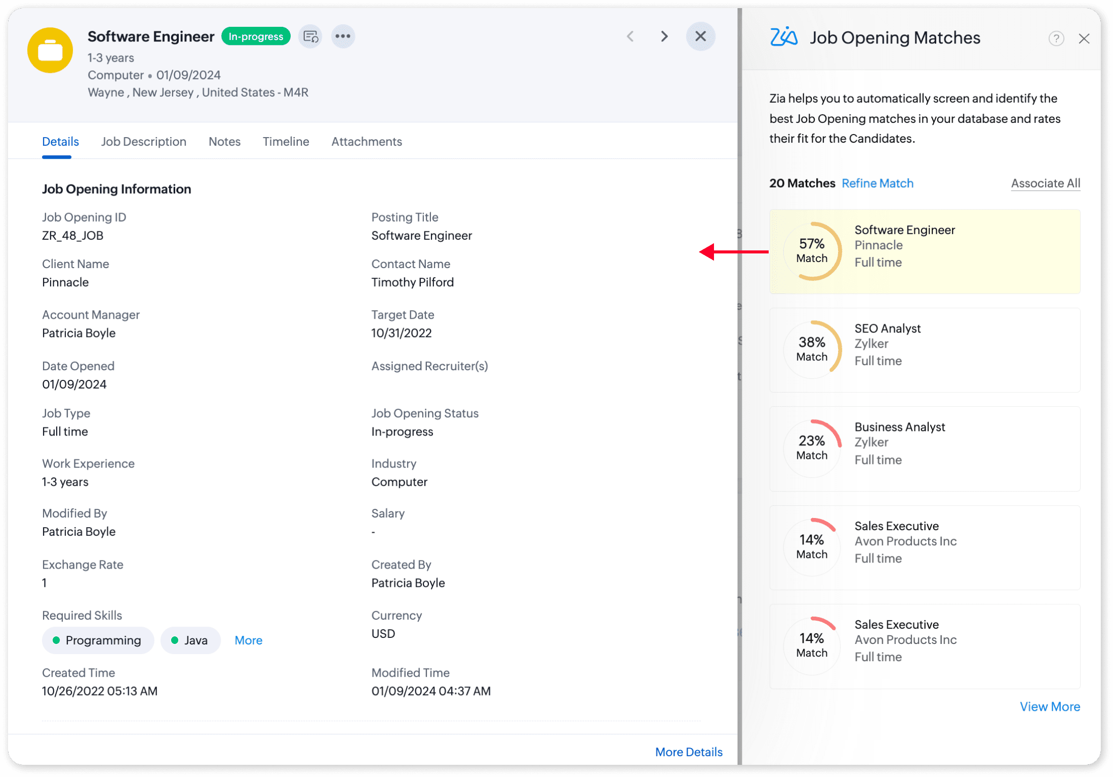Open the Notes tab

(x=224, y=142)
